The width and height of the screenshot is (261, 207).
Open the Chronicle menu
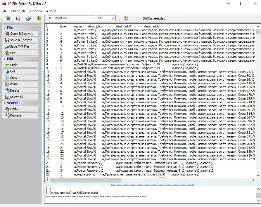point(18,11)
